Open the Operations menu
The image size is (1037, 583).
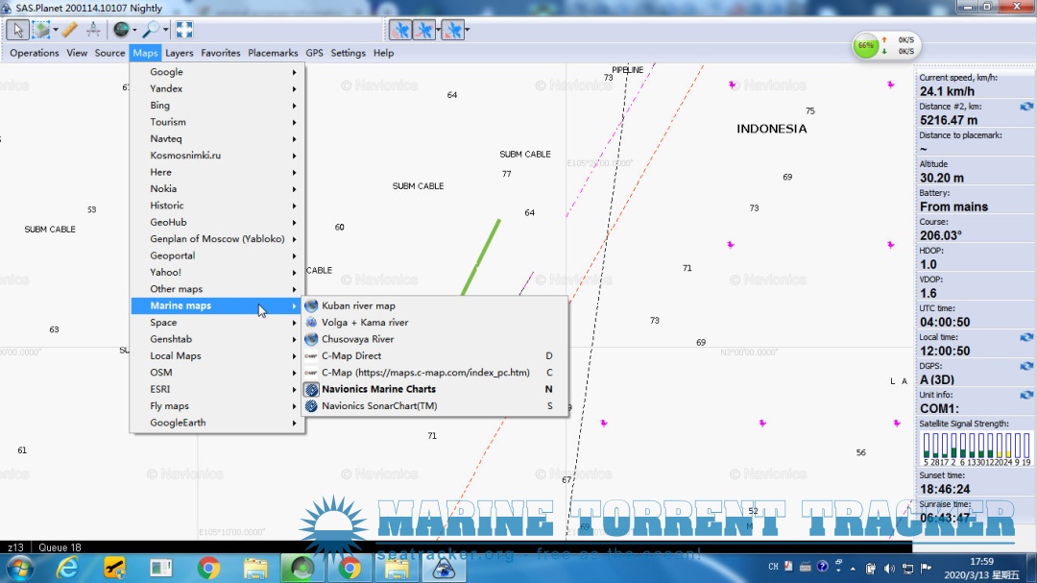pyautogui.click(x=35, y=53)
